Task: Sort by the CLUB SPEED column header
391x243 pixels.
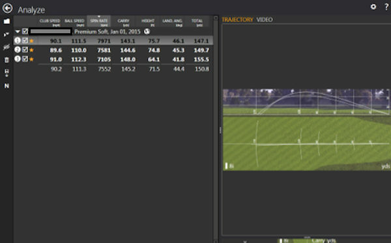Action: click(50, 22)
